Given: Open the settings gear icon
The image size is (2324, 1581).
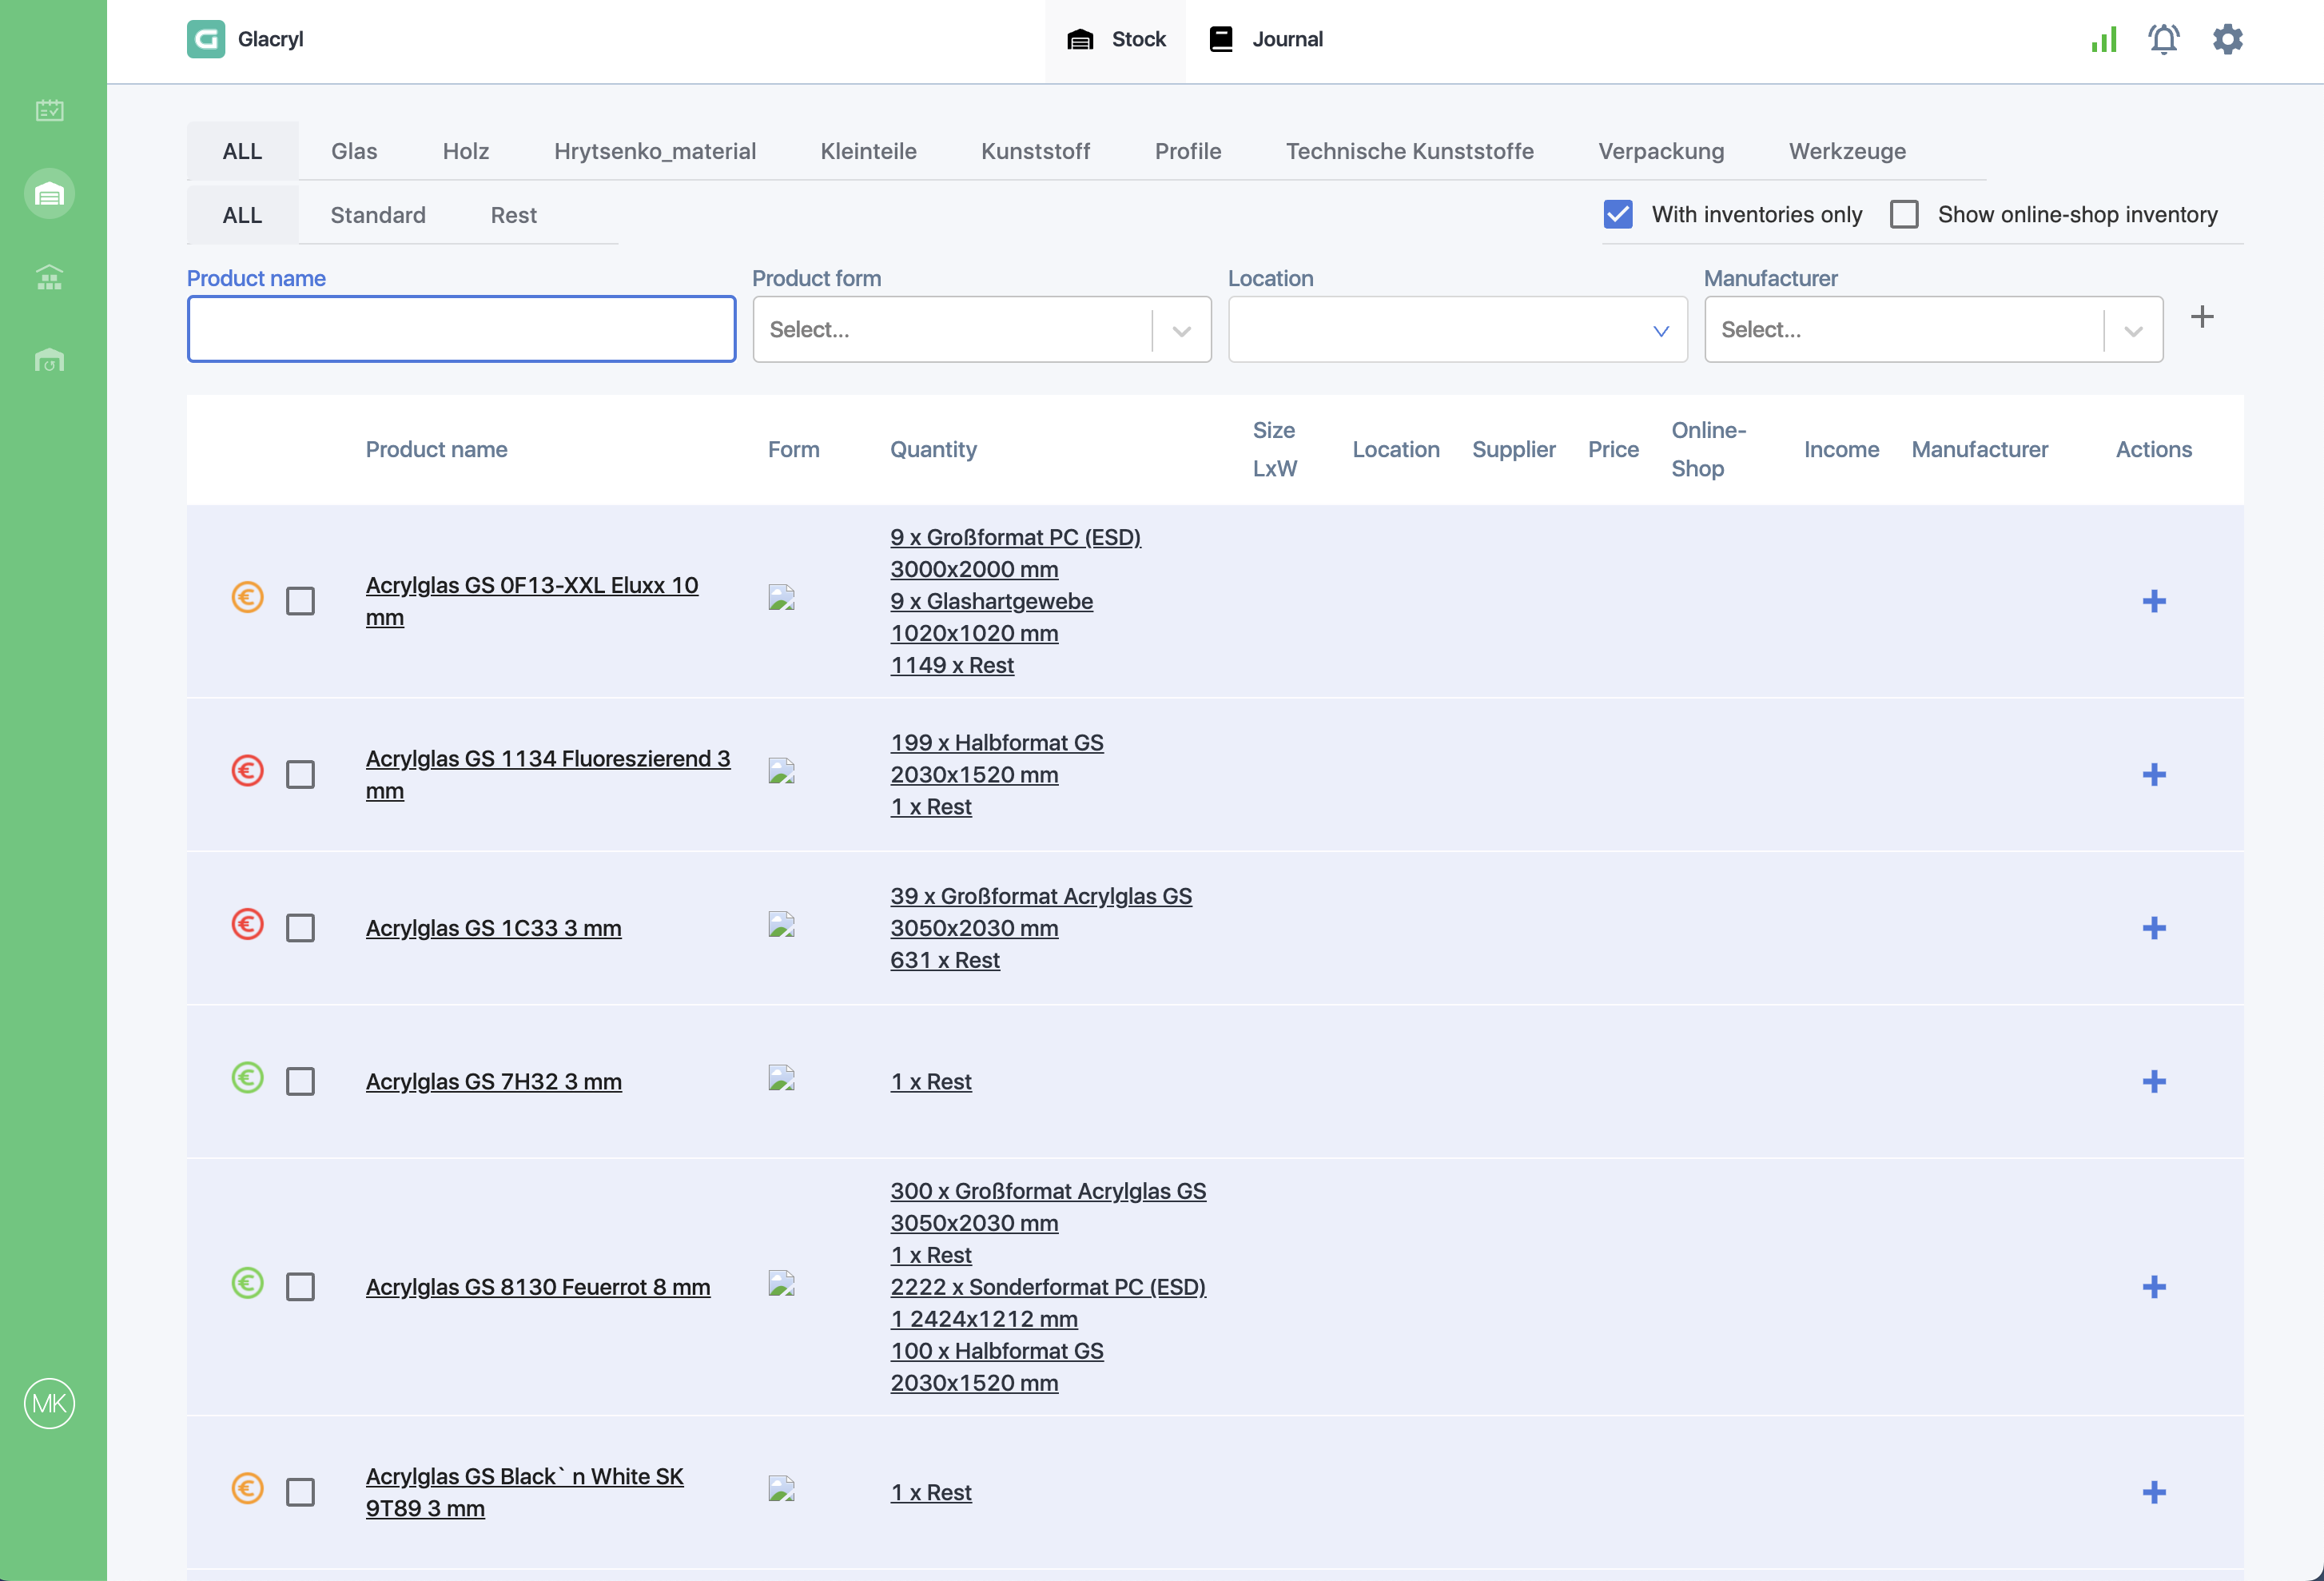Looking at the screenshot, I should click(x=2227, y=39).
